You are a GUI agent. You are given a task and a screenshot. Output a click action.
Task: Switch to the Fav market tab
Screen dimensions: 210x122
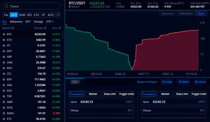[x=6, y=15]
